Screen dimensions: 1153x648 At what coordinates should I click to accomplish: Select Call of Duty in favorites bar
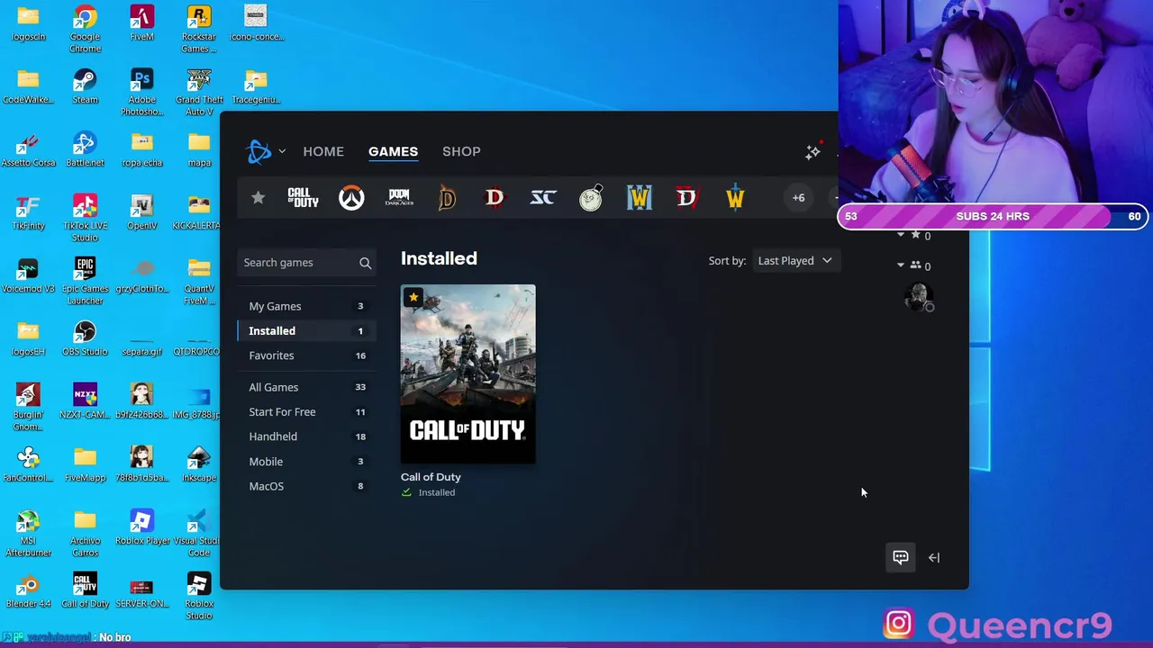pyautogui.click(x=303, y=197)
